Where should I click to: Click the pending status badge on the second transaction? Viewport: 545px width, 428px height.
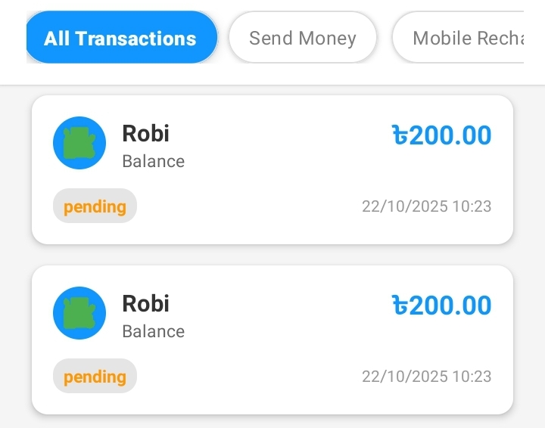click(95, 377)
